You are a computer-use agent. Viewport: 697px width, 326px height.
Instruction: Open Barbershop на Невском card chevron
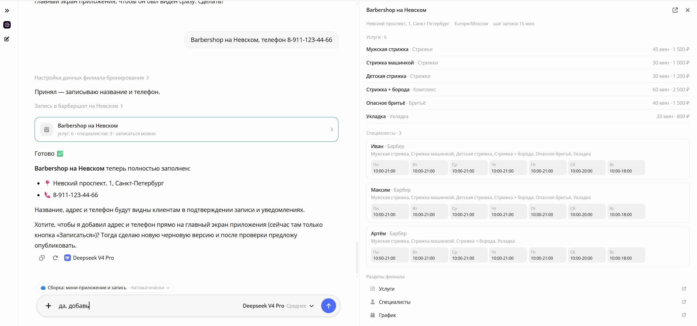click(x=332, y=129)
